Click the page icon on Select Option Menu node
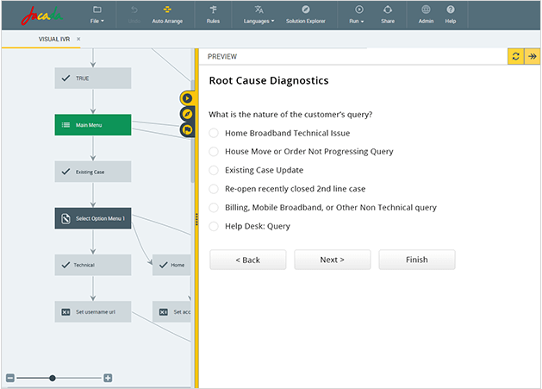This screenshot has width=542, height=389. coord(65,218)
